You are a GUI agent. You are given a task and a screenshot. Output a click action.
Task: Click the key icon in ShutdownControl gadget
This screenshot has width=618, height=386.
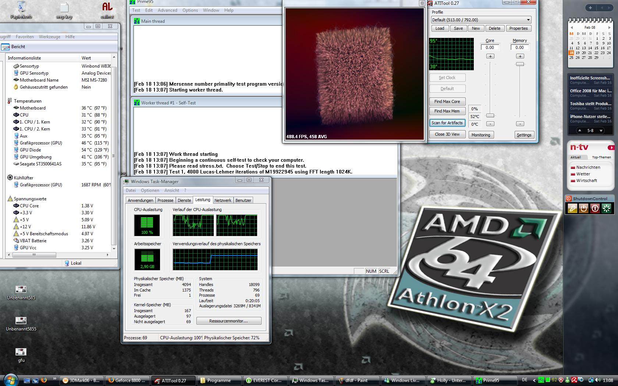572,208
